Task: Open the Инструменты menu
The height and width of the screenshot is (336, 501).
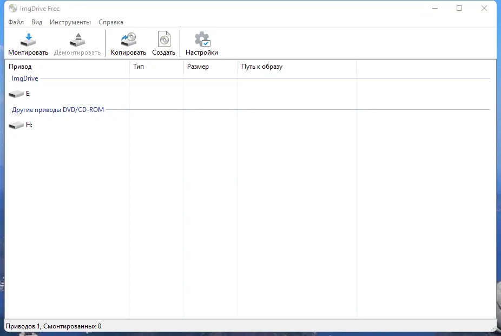Action: point(70,22)
